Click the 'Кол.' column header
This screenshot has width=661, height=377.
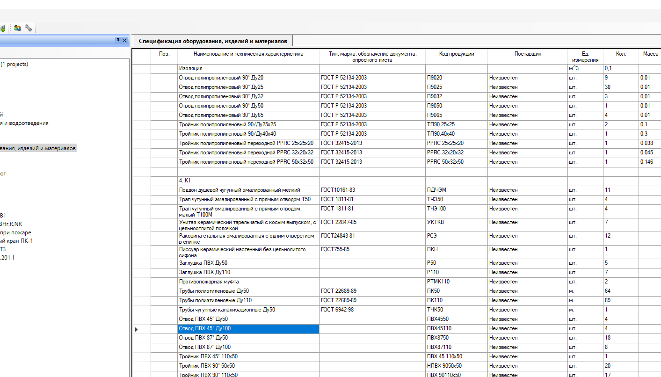pos(620,54)
